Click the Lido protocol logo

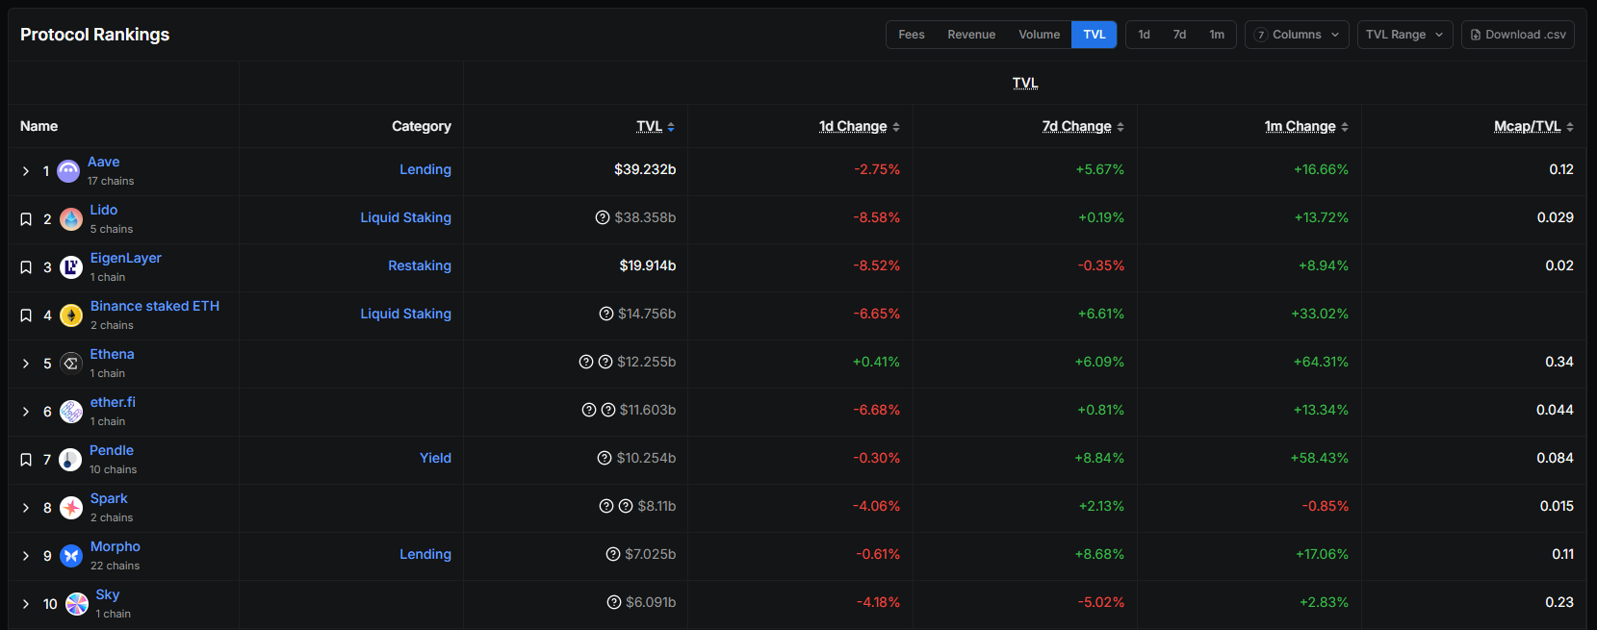click(71, 219)
